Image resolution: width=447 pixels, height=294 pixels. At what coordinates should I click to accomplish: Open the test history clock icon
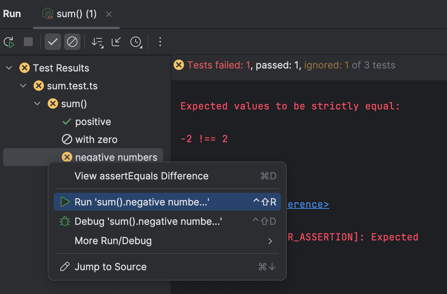136,42
